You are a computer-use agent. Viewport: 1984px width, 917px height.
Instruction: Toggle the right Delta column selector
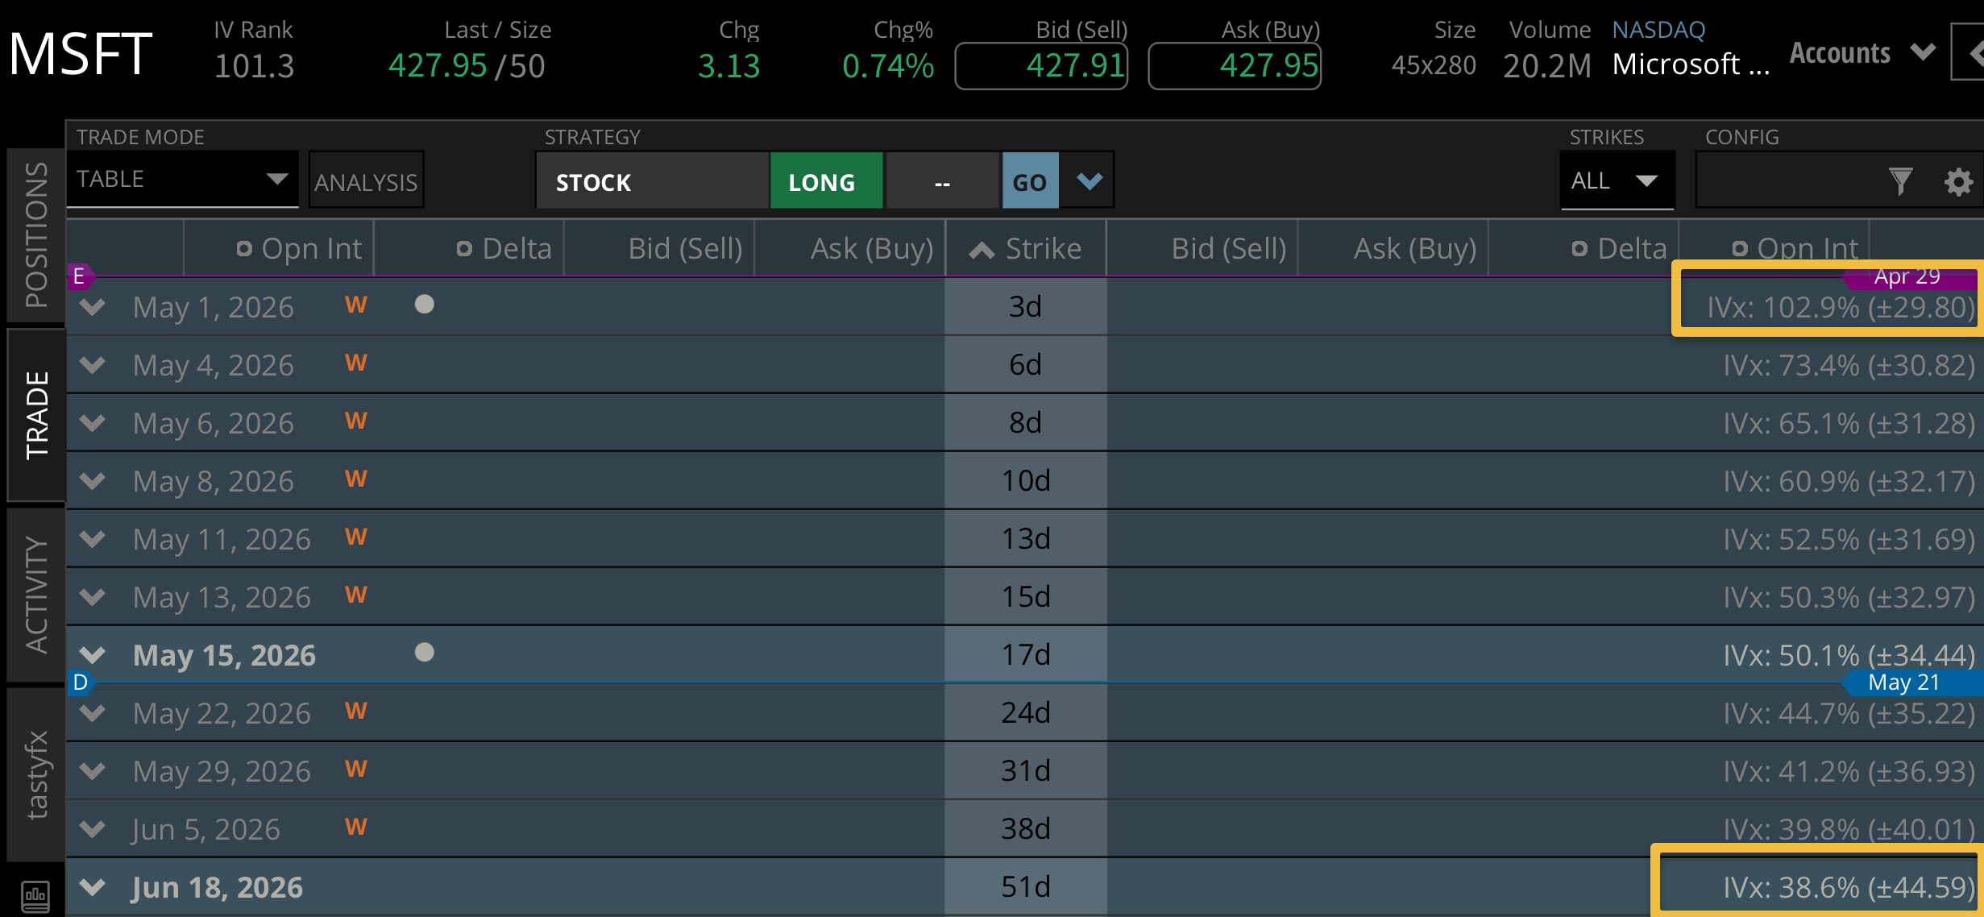(x=1579, y=249)
